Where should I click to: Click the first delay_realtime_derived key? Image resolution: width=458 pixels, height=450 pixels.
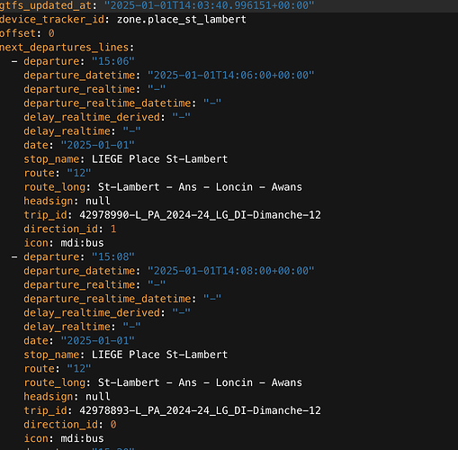pos(92,117)
